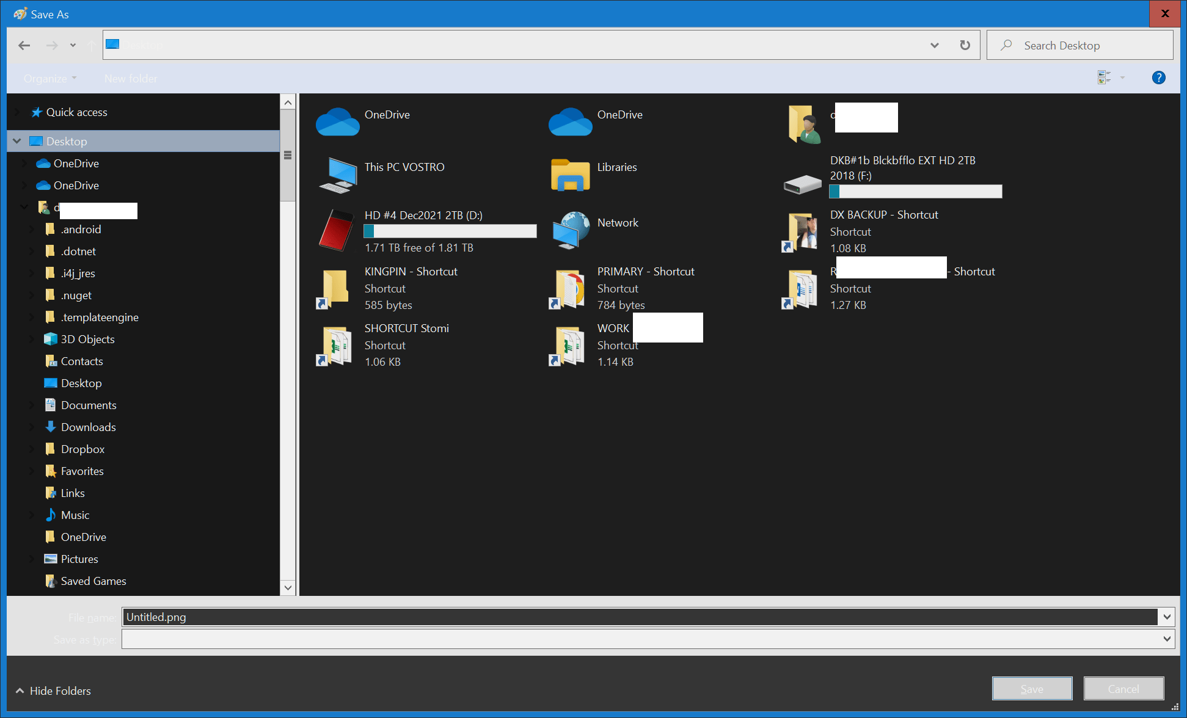This screenshot has width=1187, height=718.
Task: Click the refresh icon in the address bar
Action: tap(965, 45)
